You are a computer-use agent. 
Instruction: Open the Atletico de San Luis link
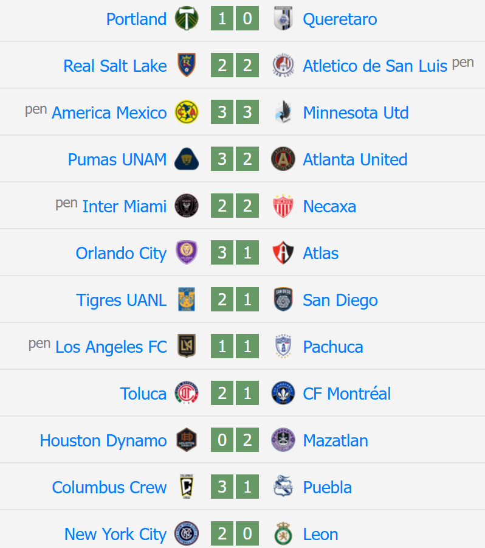click(375, 66)
